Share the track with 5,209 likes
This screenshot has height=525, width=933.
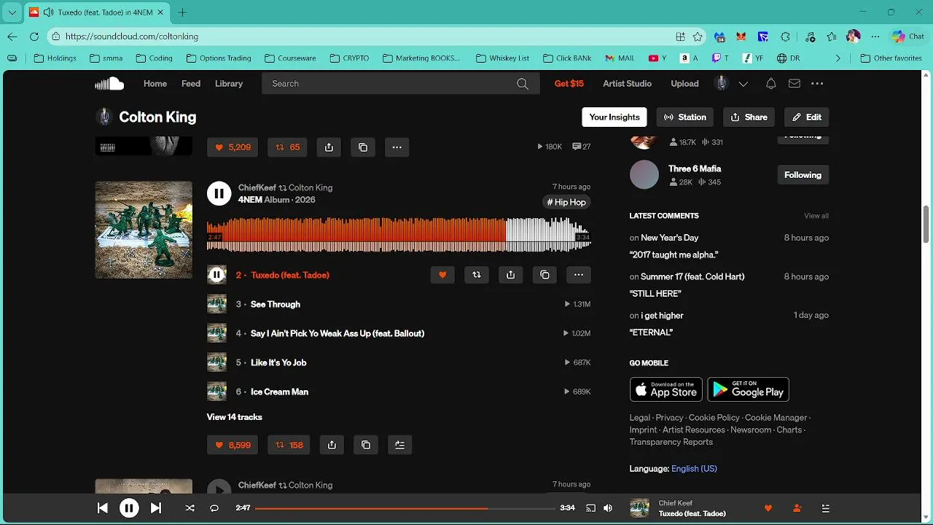point(329,147)
